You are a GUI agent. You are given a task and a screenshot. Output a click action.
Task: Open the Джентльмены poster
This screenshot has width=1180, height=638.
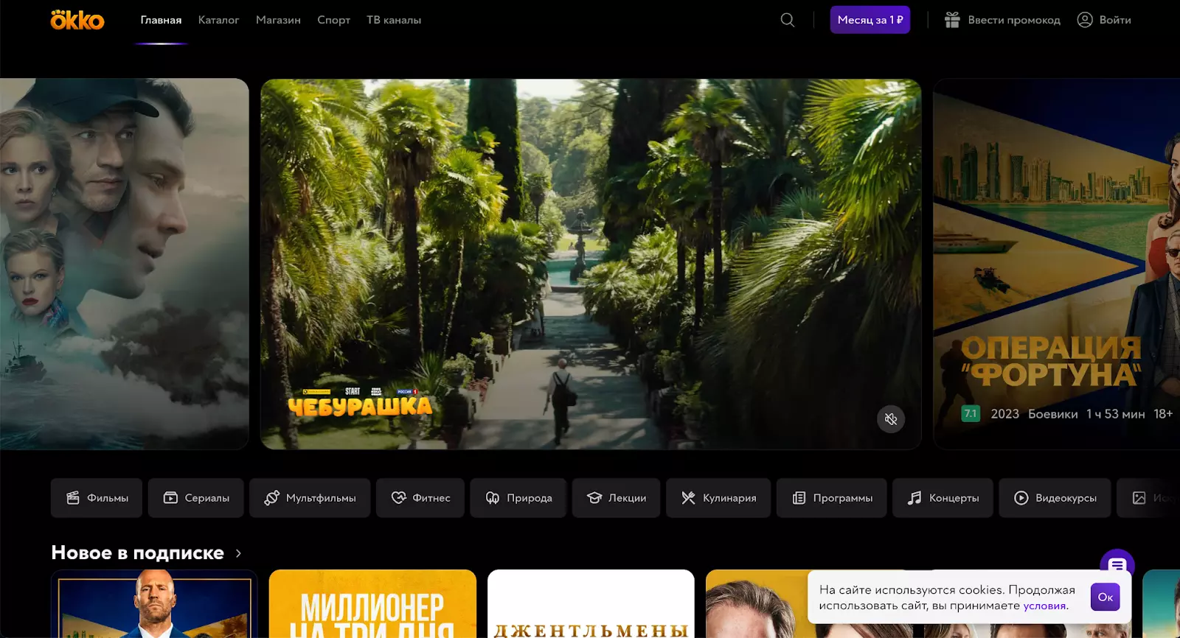click(x=591, y=603)
